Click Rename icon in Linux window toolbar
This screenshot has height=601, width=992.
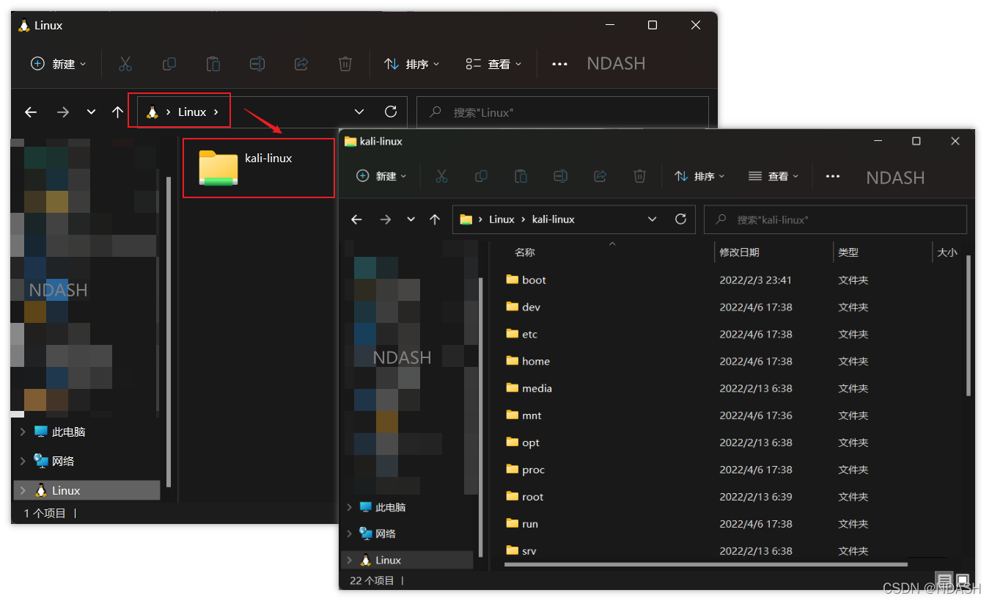(x=257, y=64)
